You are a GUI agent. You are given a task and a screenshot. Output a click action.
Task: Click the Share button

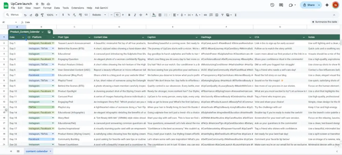point(308,5)
